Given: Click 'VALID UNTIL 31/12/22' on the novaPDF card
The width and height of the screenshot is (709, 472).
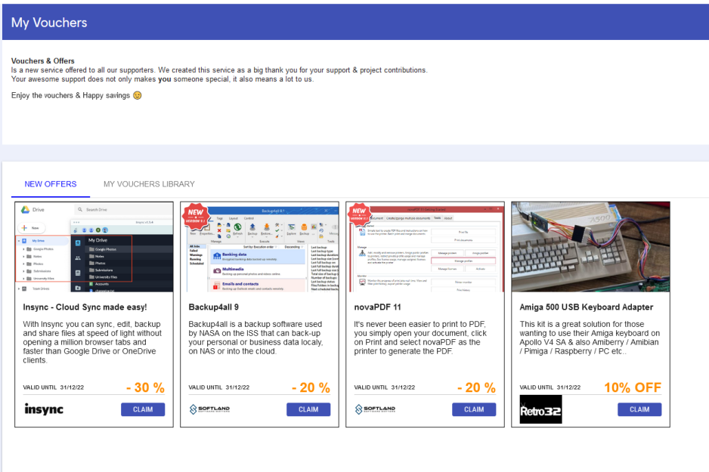Looking at the screenshot, I should [x=384, y=387].
